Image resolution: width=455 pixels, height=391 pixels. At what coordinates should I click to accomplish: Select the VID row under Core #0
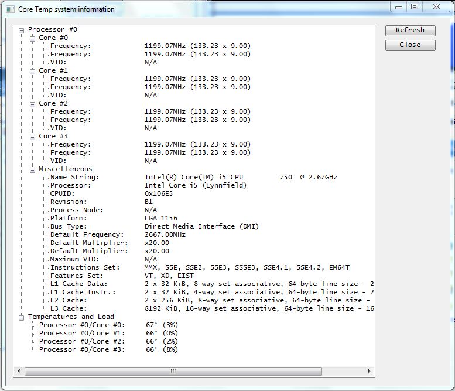[x=104, y=62]
